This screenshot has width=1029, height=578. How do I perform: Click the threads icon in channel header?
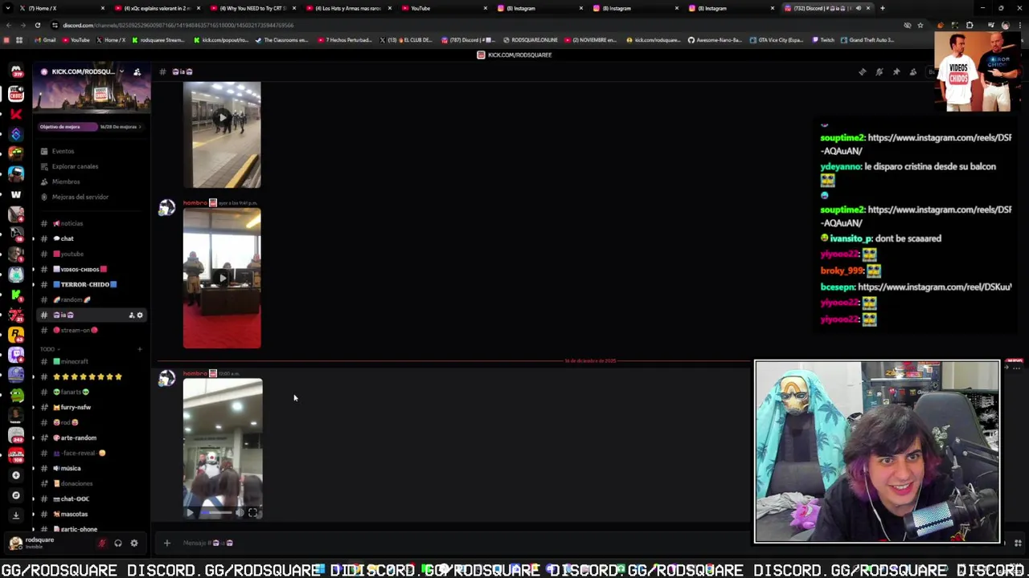(x=863, y=72)
